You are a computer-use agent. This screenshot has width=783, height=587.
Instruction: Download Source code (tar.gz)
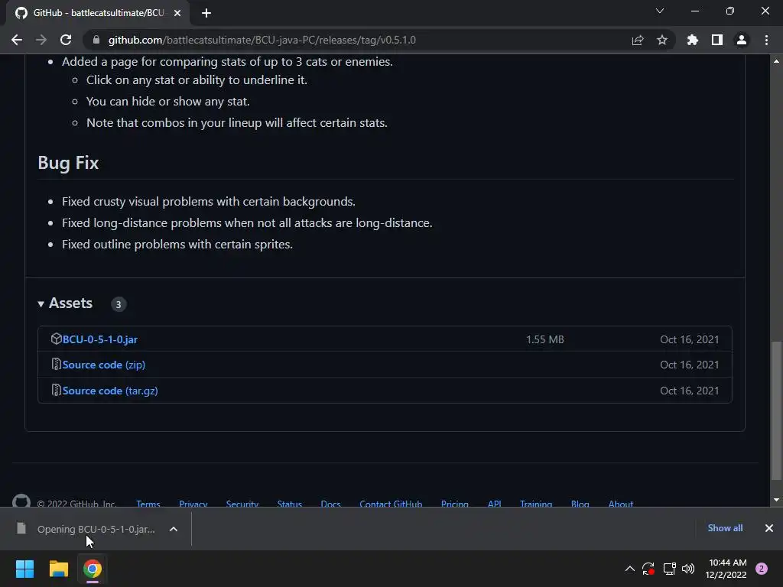(x=110, y=391)
